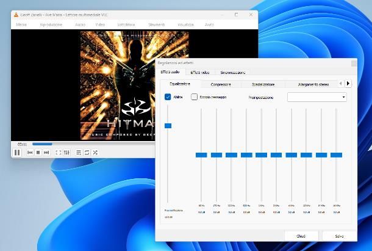This screenshot has width=372, height=251.
Task: Click the 310 Hz band slider handle
Action: click(231, 155)
